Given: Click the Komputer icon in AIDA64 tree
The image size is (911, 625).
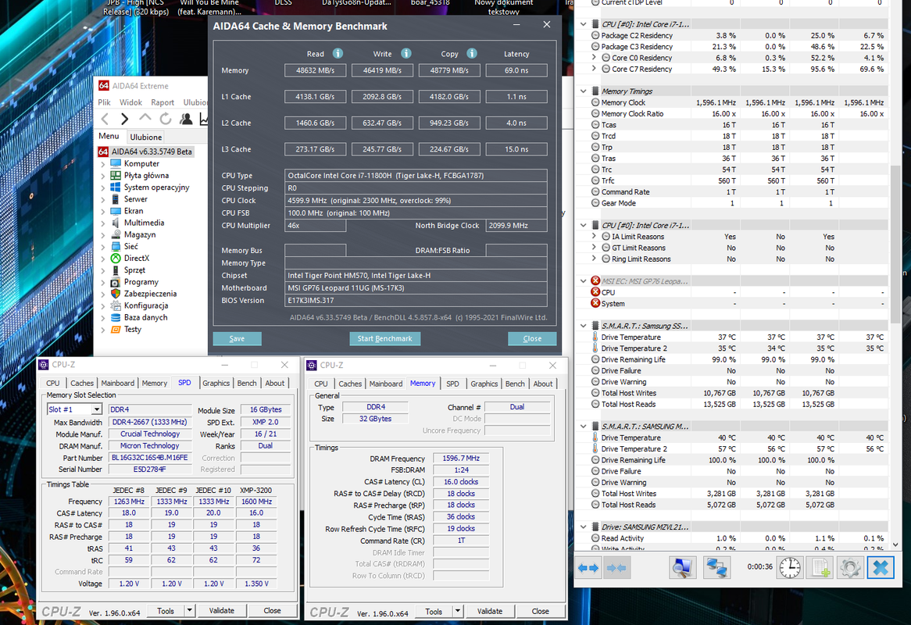Looking at the screenshot, I should (116, 164).
